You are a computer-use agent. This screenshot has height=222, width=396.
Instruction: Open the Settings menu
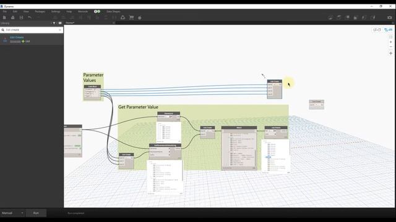tap(56, 12)
